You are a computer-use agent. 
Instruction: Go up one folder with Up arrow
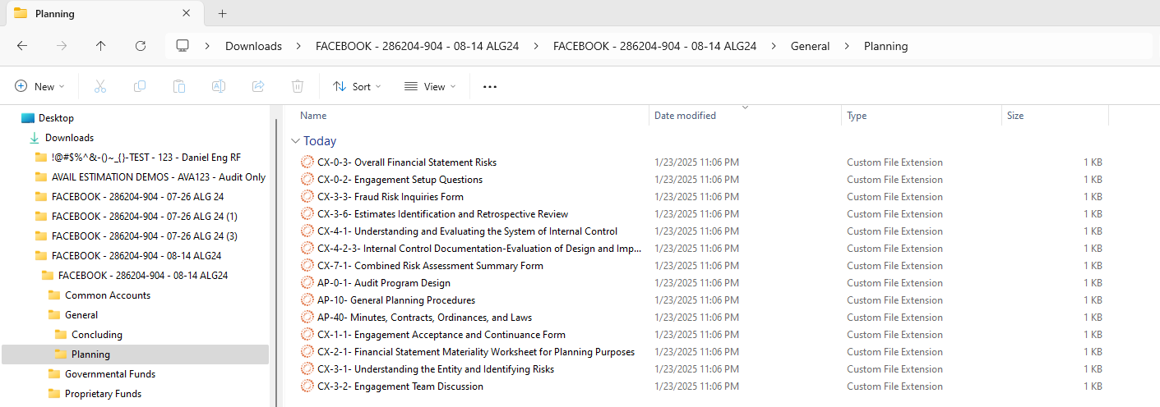tap(100, 46)
